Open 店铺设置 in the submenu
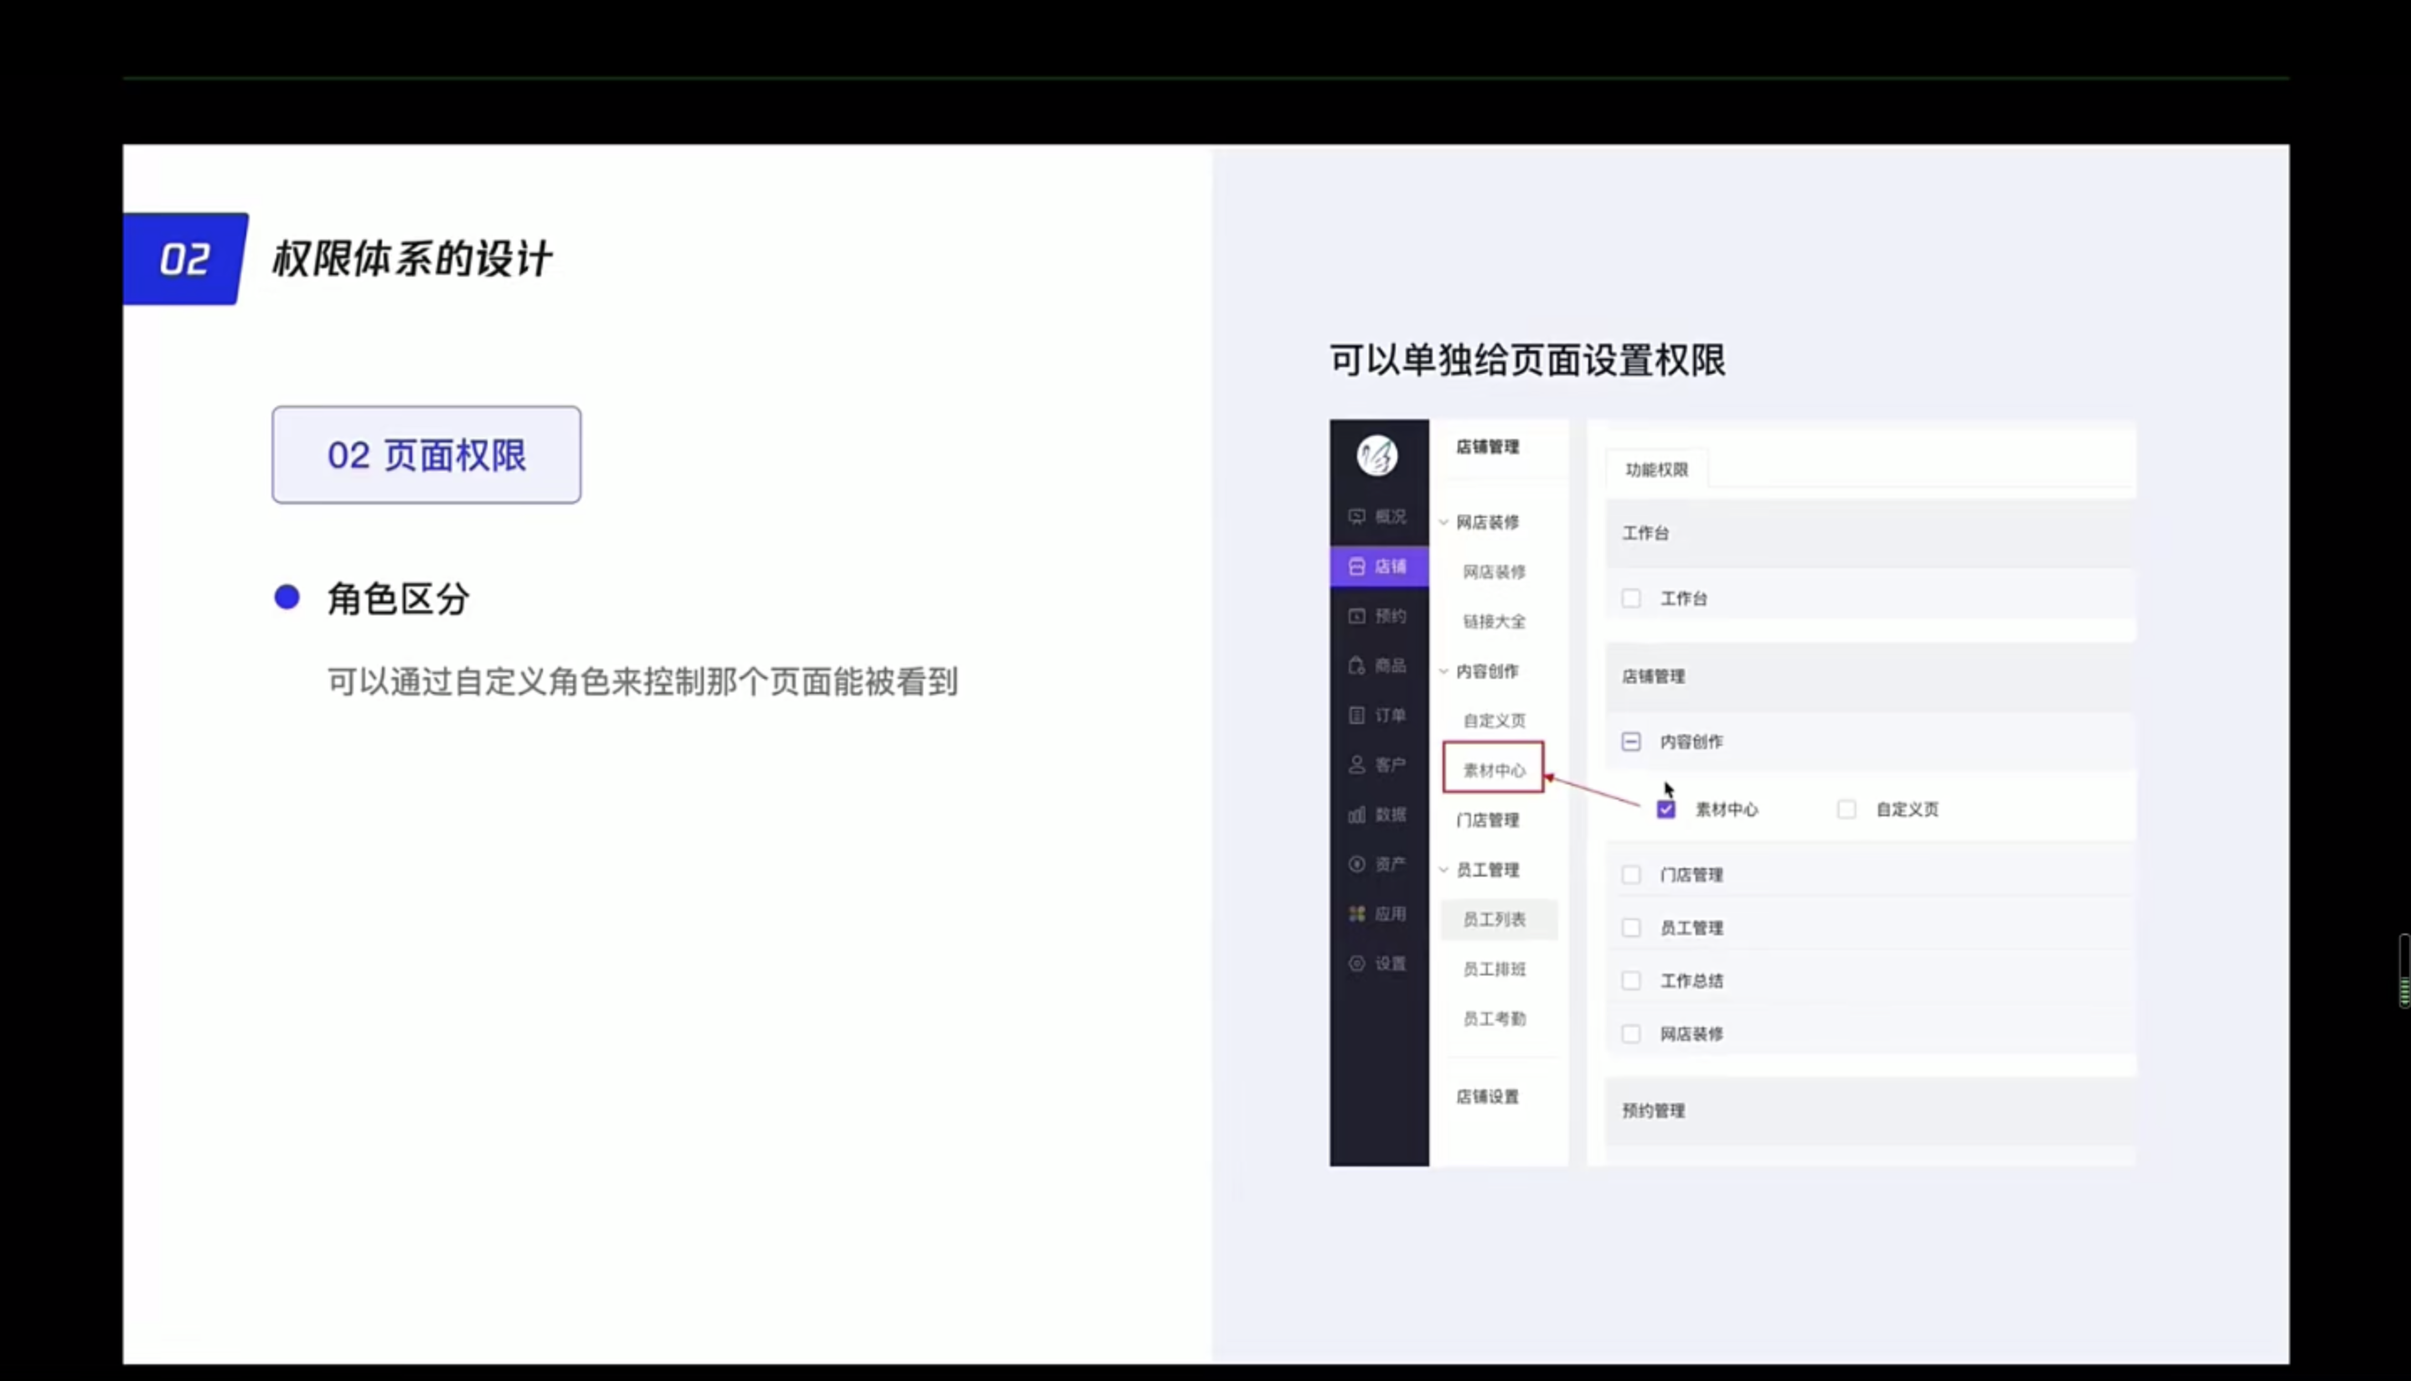 click(x=1488, y=1096)
